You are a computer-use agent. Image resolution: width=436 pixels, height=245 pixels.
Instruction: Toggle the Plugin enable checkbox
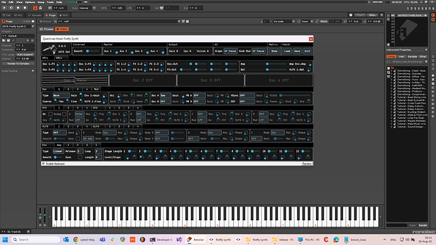click(4, 21)
